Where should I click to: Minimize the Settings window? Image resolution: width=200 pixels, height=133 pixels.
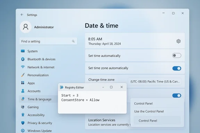164,13
